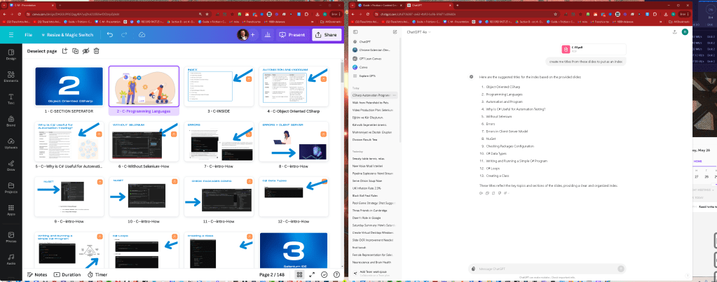Select slide 6 C-Without Selenium-How thumbnail

[x=144, y=142]
